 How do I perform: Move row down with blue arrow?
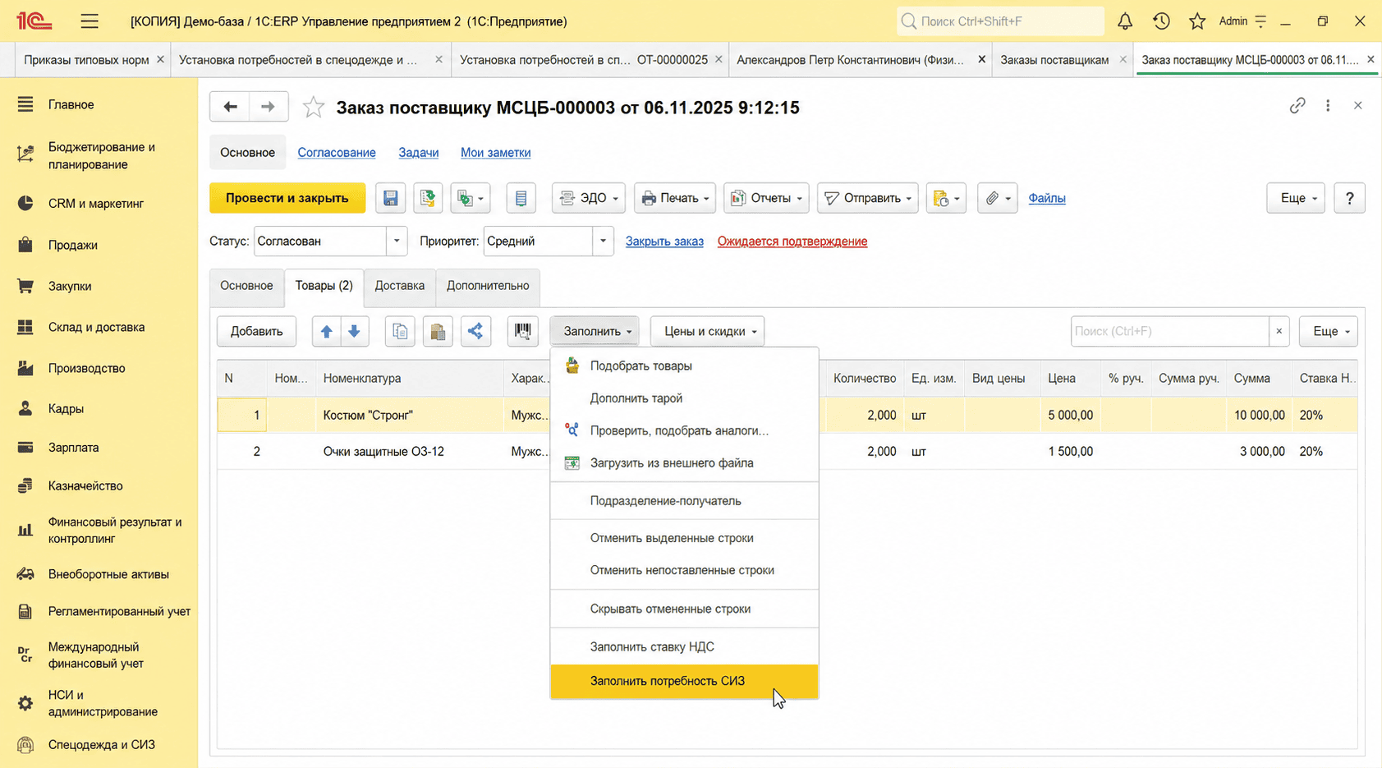tap(355, 331)
